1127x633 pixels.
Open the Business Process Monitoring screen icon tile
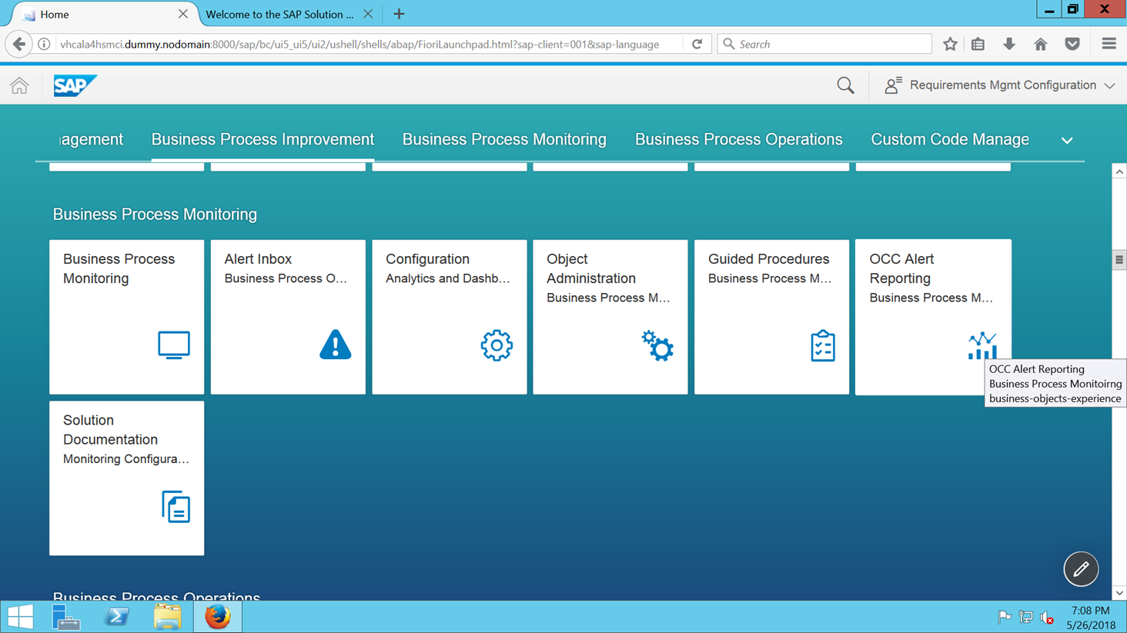[x=174, y=345]
